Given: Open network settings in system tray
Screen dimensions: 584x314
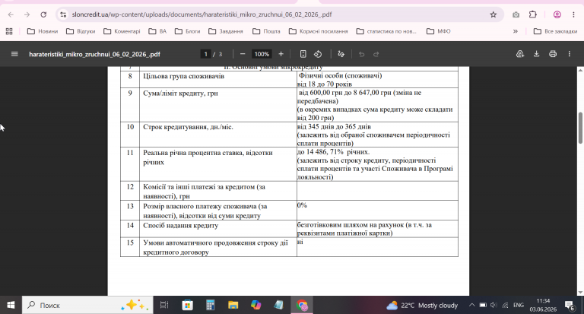Looking at the screenshot, I should [x=505, y=305].
